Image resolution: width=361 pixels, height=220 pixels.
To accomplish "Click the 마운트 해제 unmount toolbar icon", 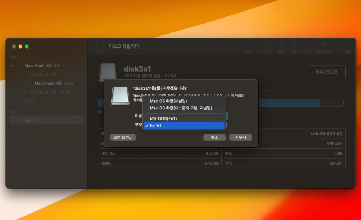I will click(x=323, y=45).
